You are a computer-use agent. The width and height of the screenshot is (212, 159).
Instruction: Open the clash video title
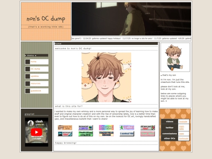[x=39, y=121]
